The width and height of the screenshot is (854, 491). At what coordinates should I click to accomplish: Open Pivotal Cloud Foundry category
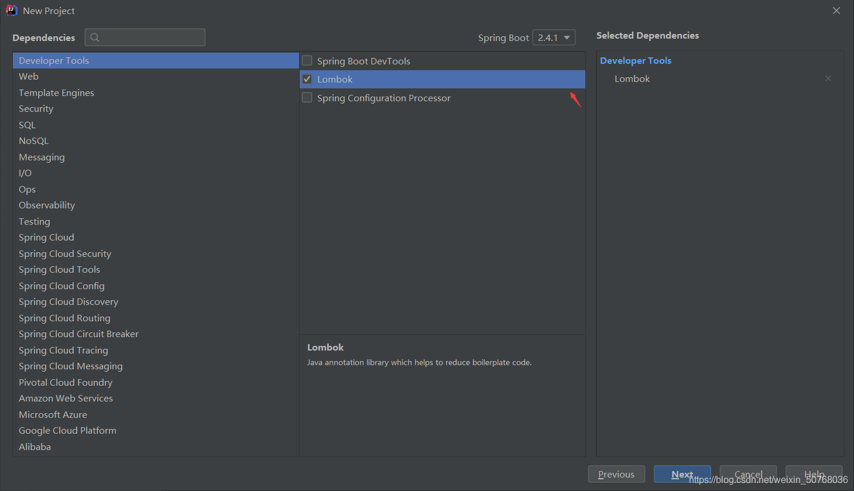pyautogui.click(x=156, y=382)
